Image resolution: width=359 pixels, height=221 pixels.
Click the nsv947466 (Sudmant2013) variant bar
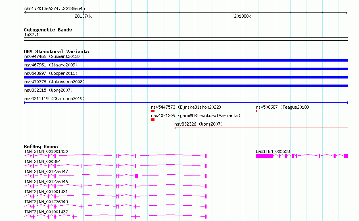pyautogui.click(x=186, y=60)
